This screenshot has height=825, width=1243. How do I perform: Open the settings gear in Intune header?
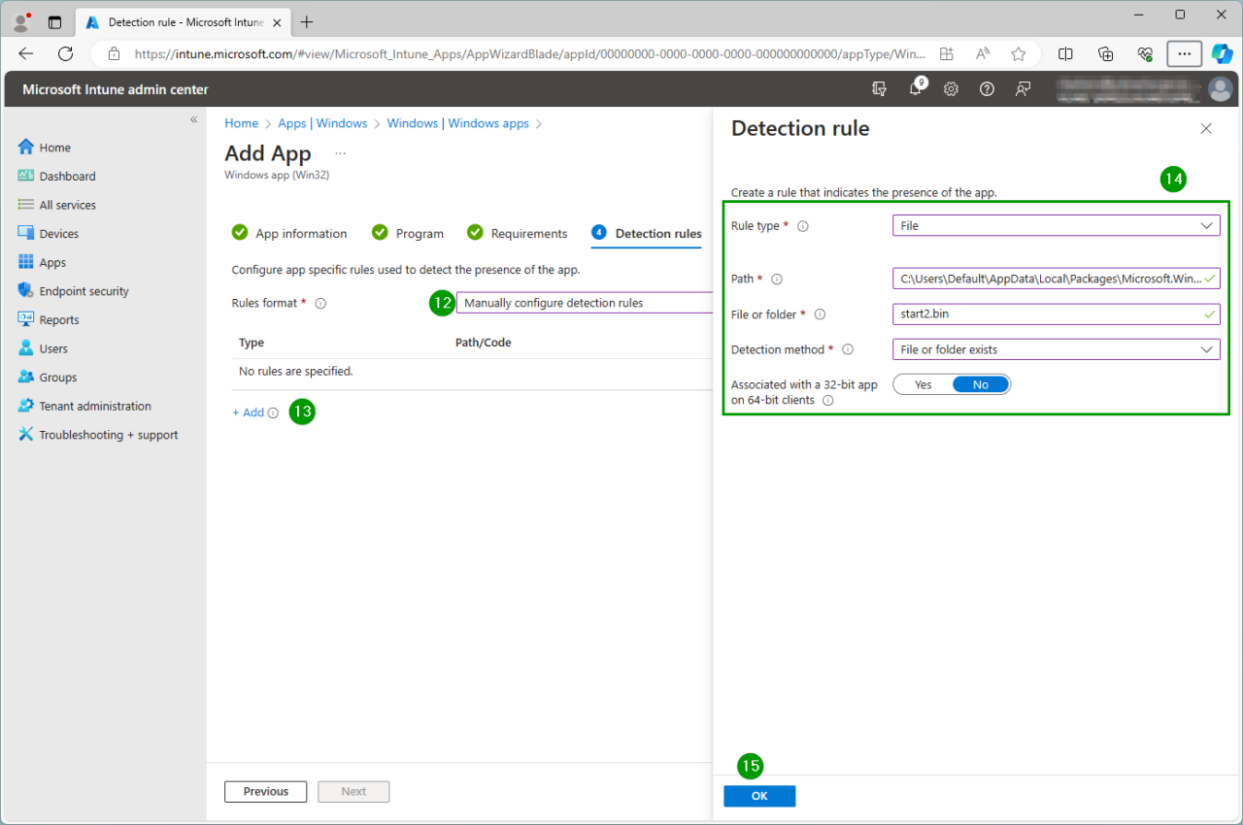pyautogui.click(x=951, y=89)
